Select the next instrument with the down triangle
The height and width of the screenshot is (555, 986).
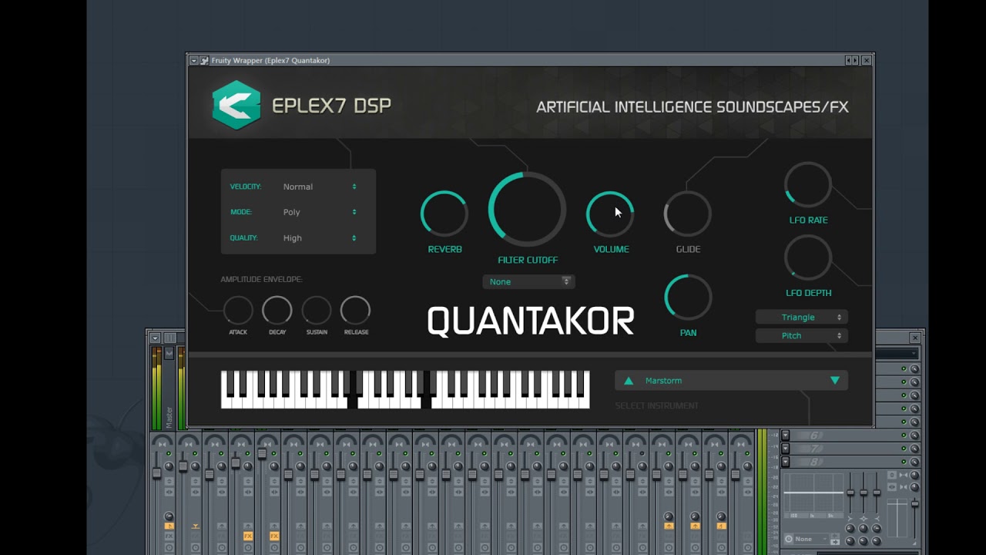pyautogui.click(x=834, y=381)
